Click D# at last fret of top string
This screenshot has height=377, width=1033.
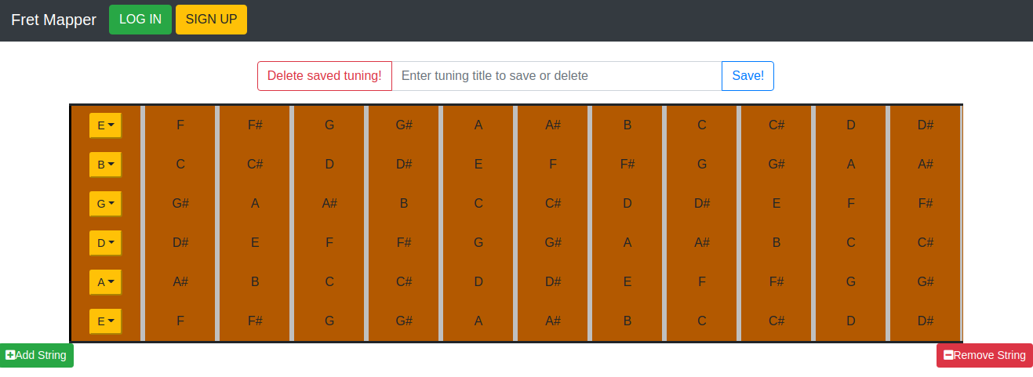[926, 125]
